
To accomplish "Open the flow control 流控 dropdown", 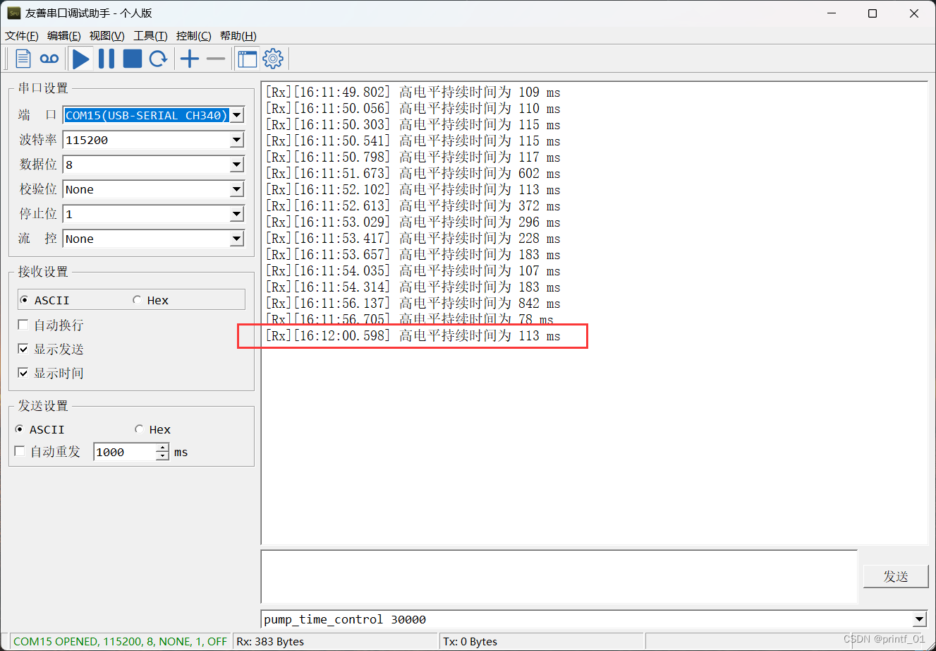I will 237,239.
